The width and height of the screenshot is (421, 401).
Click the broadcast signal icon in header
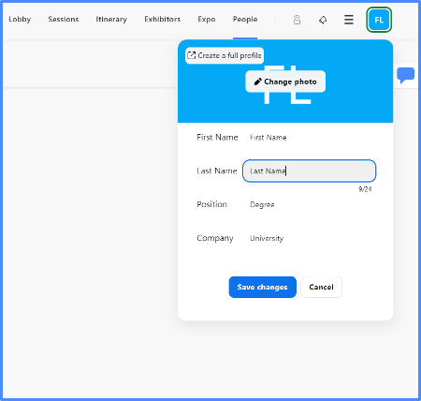point(297,20)
